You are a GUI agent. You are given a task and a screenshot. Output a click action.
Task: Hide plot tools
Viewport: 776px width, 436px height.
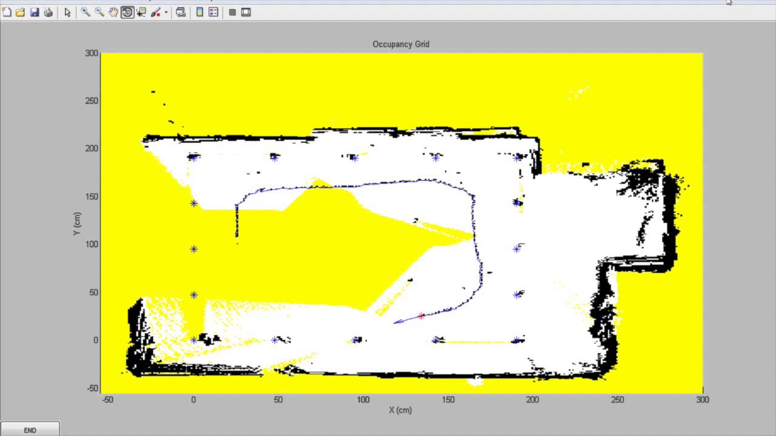[x=232, y=12]
